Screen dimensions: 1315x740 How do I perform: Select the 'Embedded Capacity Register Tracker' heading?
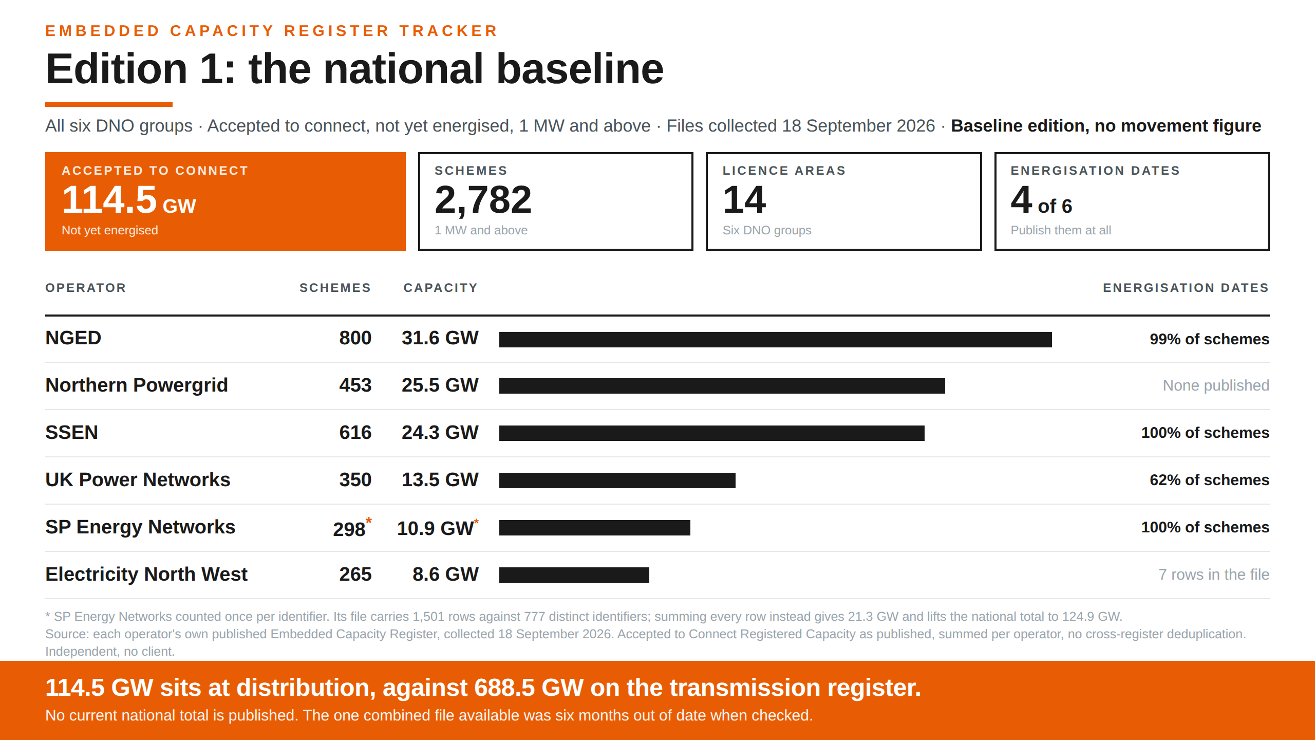(272, 31)
